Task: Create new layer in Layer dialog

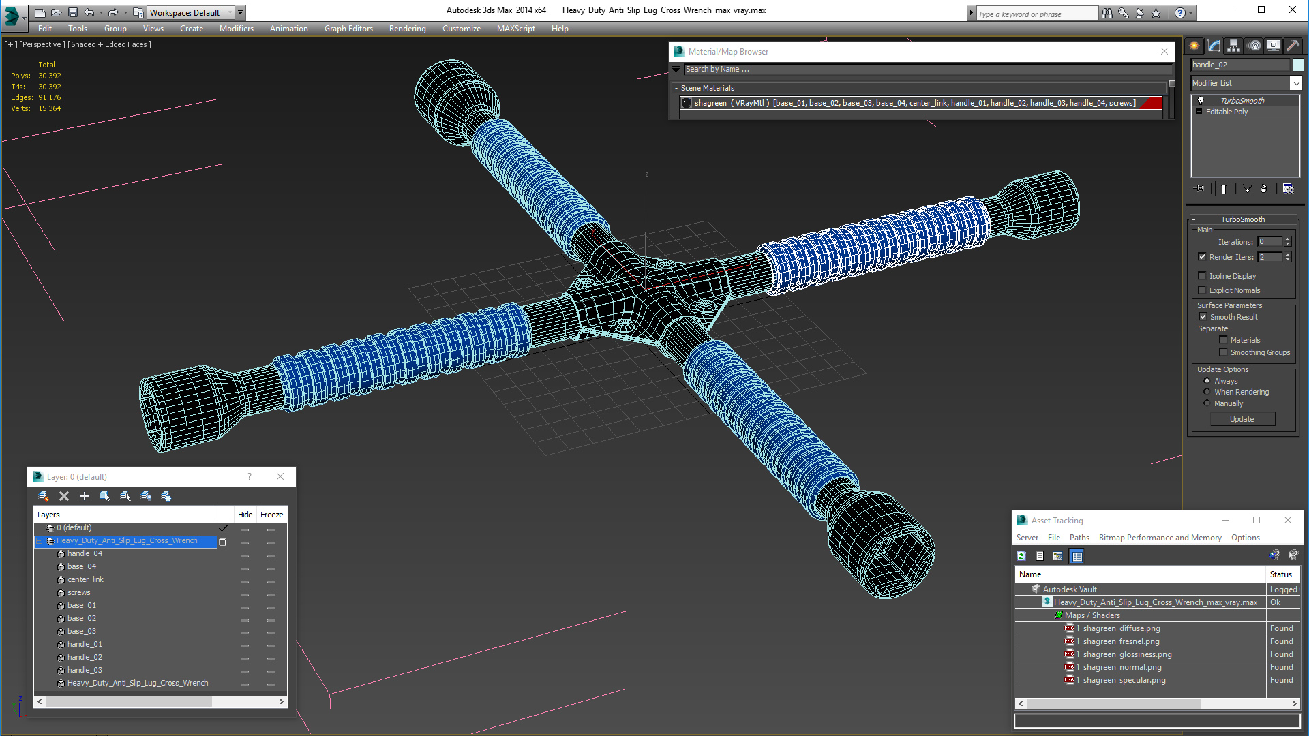Action: (44, 496)
